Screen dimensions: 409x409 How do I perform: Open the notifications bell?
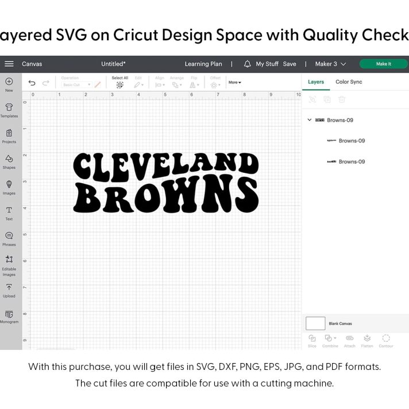coord(247,64)
